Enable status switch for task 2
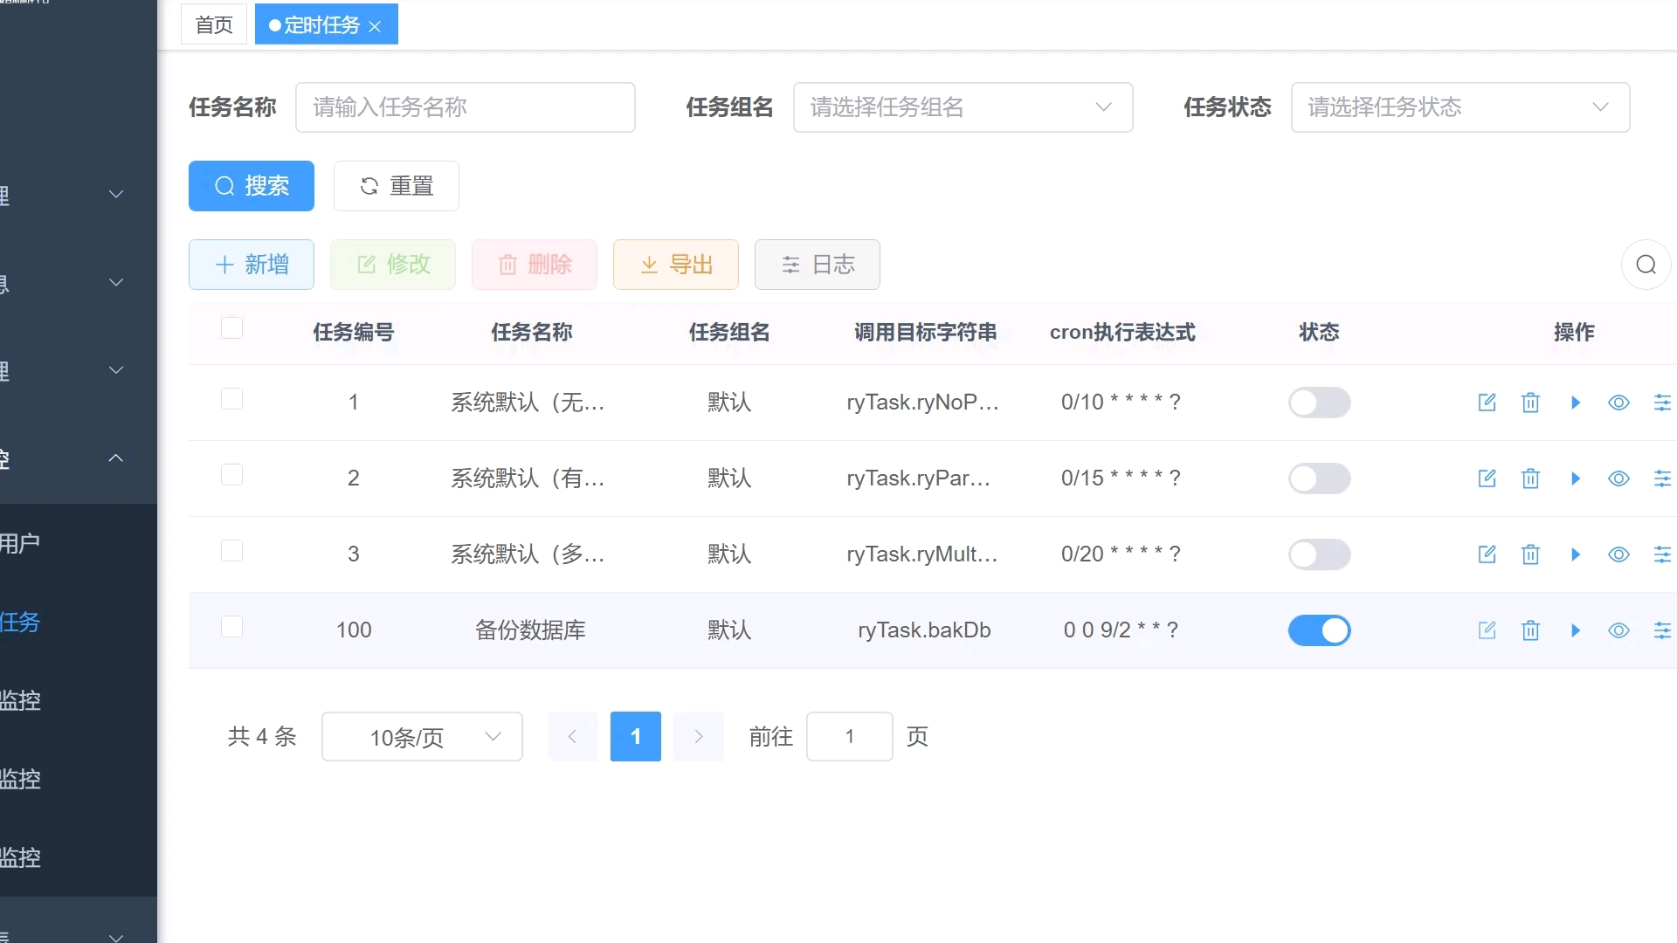 1319,478
